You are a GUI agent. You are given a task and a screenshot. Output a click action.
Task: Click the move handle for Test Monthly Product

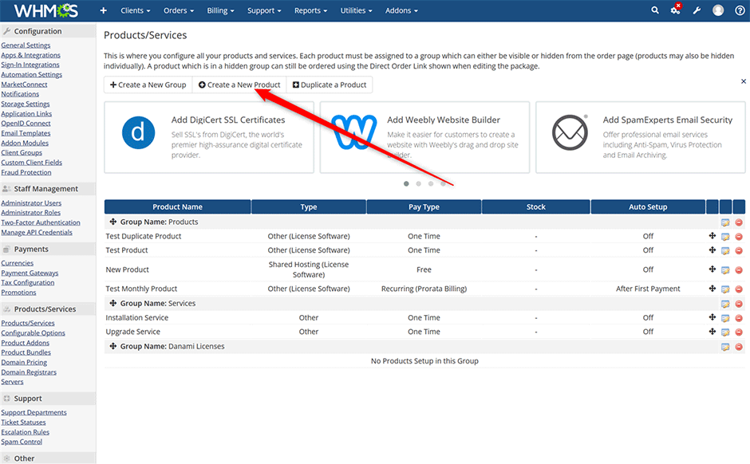coord(712,289)
